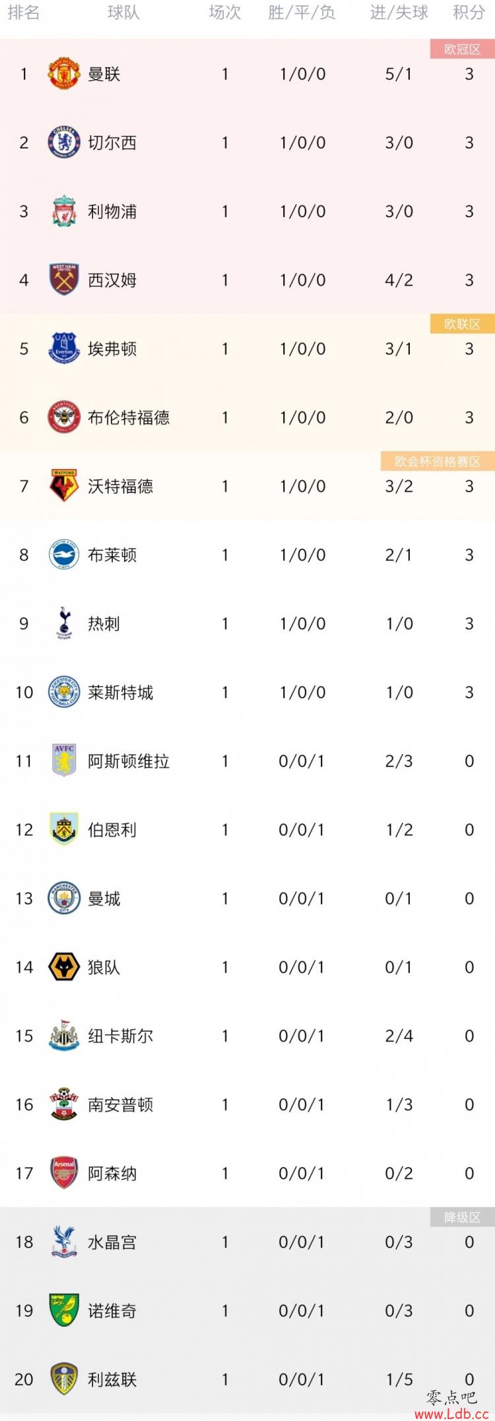
Task: Open team name 莱斯特城
Action: coord(121,692)
